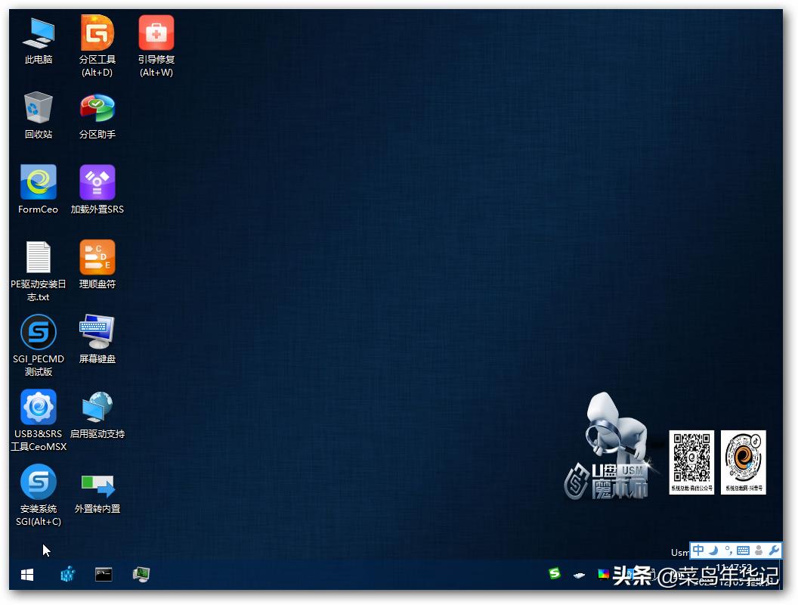Toggle punctuation mode on the IME toolbar
Image resolution: width=798 pixels, height=605 pixels.
click(x=726, y=551)
